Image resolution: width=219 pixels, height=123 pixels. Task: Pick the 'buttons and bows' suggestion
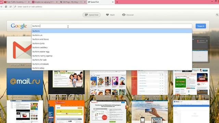[x=112, y=39]
